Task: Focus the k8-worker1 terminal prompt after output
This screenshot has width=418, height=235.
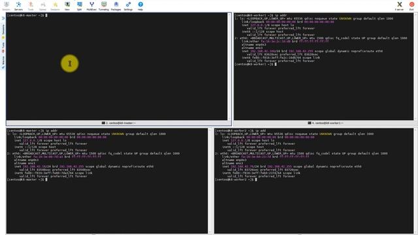Action: pyautogui.click(x=255, y=64)
